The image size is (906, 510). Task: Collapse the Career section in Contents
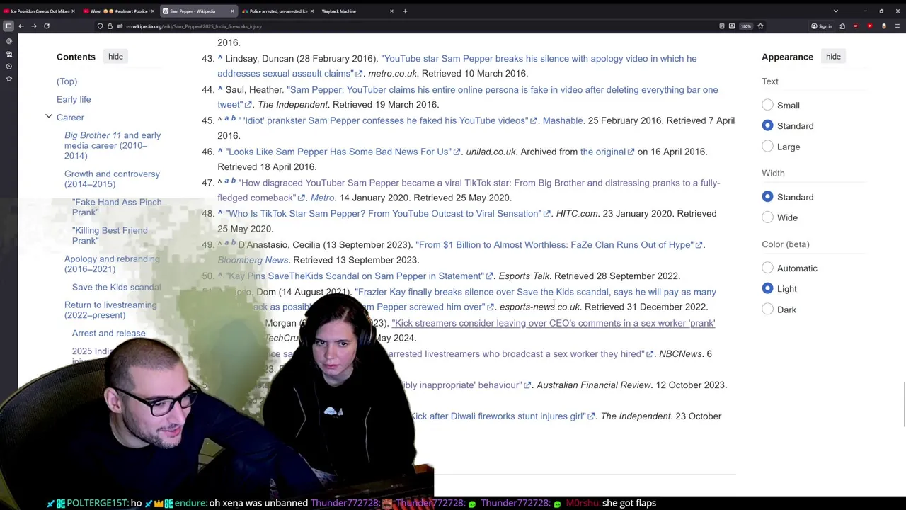49,116
